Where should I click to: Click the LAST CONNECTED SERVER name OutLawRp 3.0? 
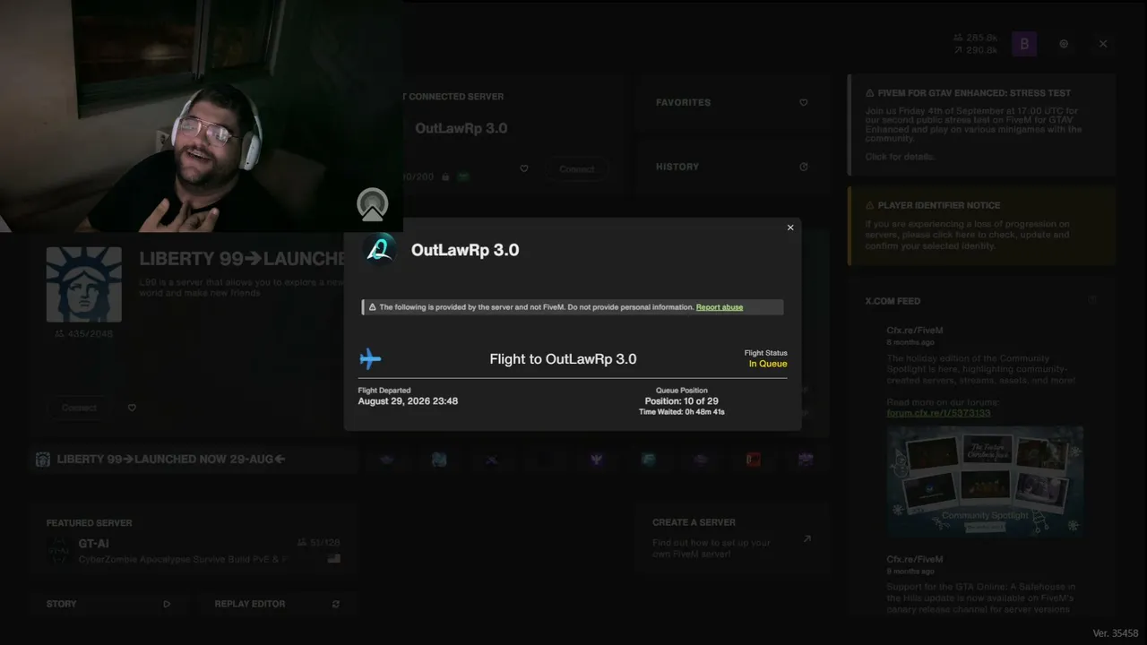tap(461, 128)
